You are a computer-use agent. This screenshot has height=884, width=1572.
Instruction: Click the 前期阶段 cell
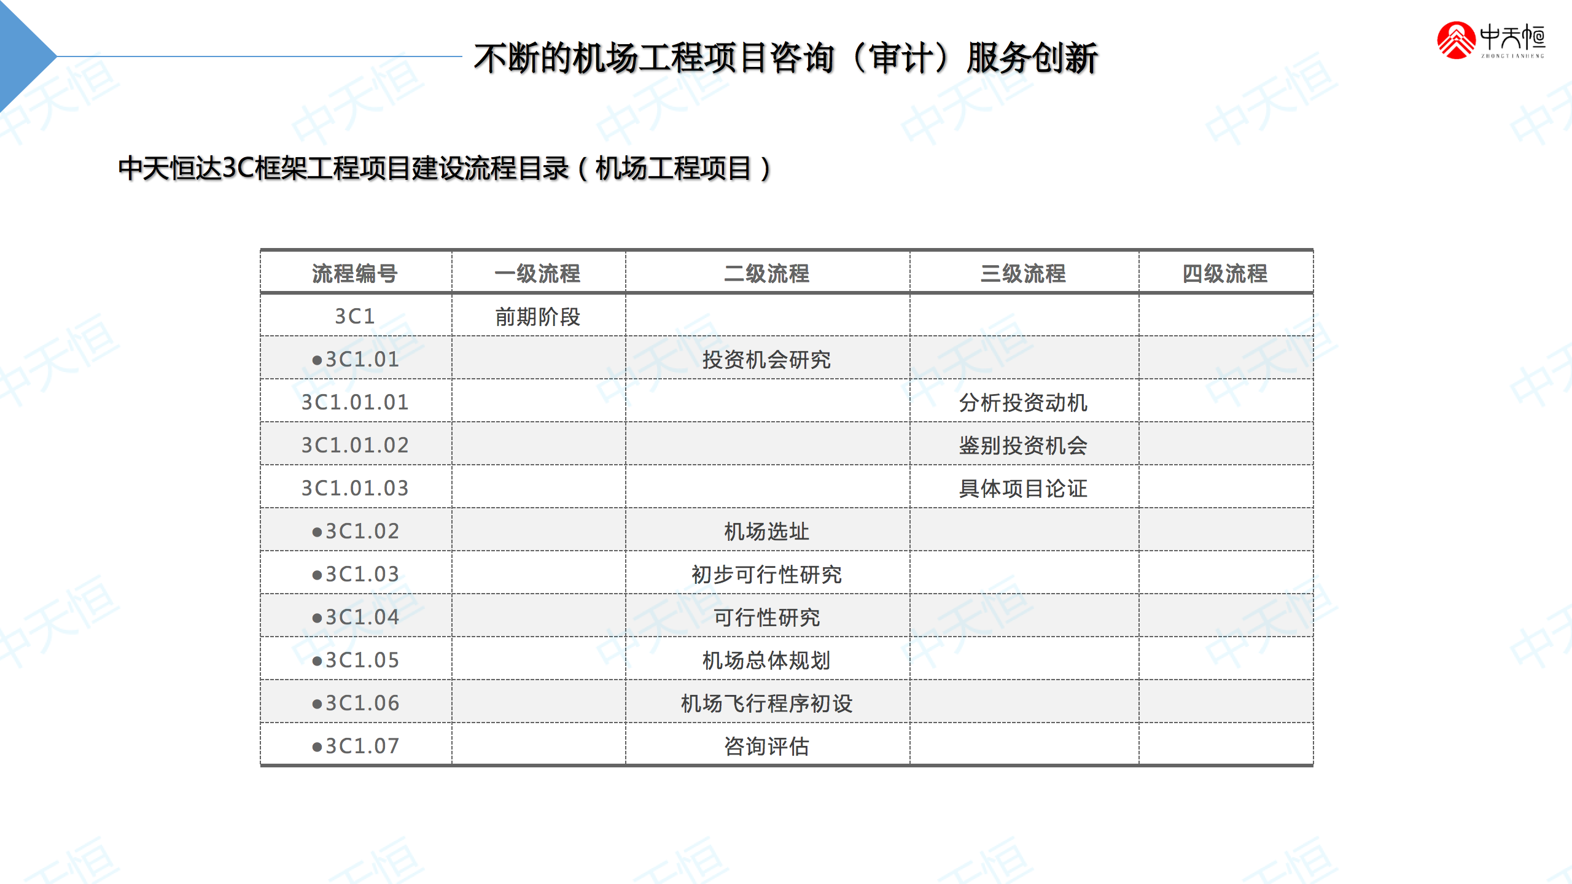click(x=538, y=316)
